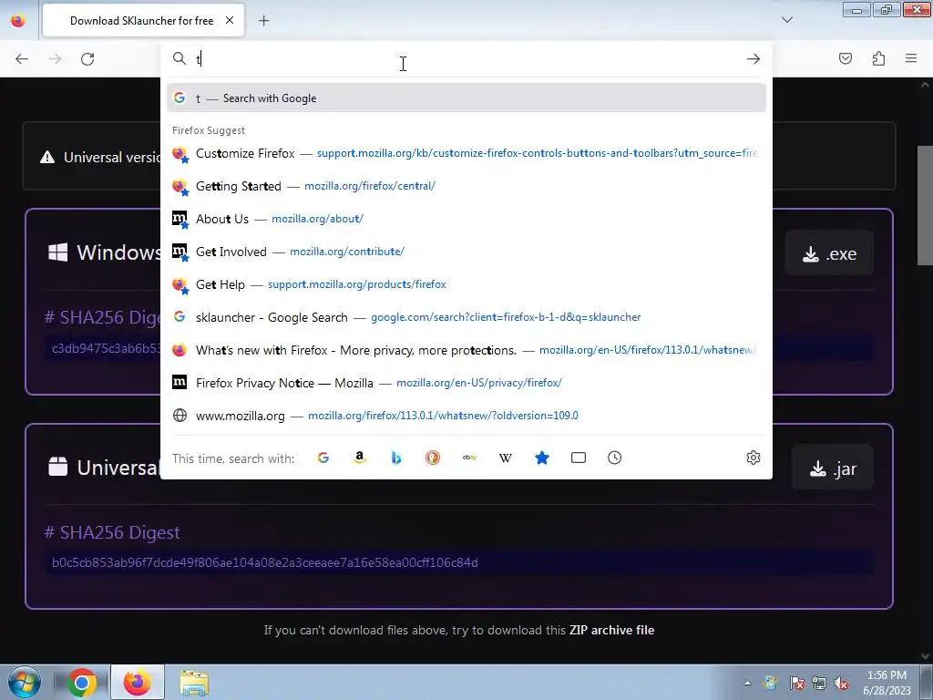Select Getting Started suggestion
The image size is (933, 700).
466,186
